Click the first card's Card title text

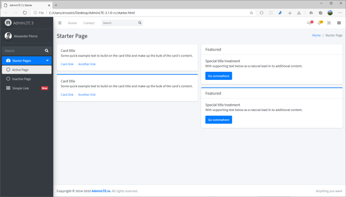[x=68, y=51]
